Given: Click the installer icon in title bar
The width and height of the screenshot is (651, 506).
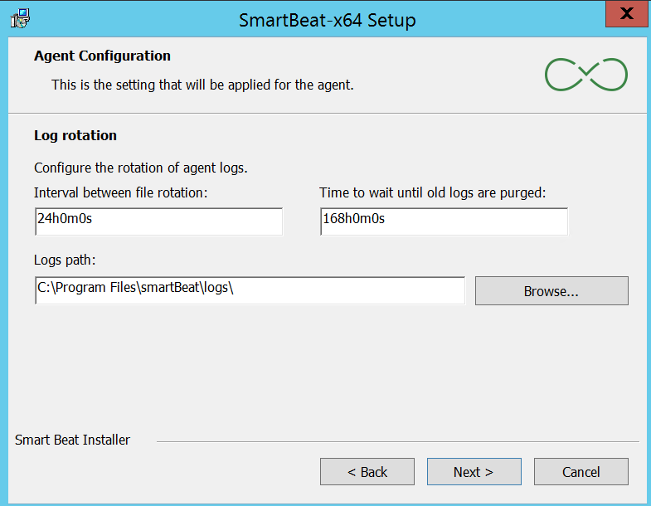Looking at the screenshot, I should click(x=20, y=19).
